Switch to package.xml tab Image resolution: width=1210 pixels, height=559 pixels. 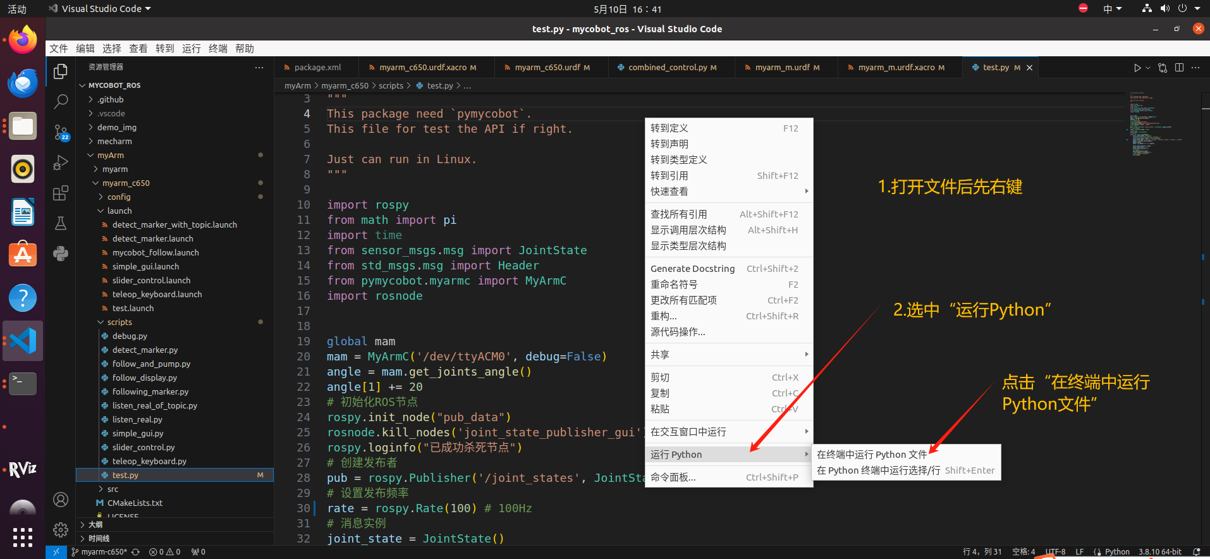[x=316, y=67]
